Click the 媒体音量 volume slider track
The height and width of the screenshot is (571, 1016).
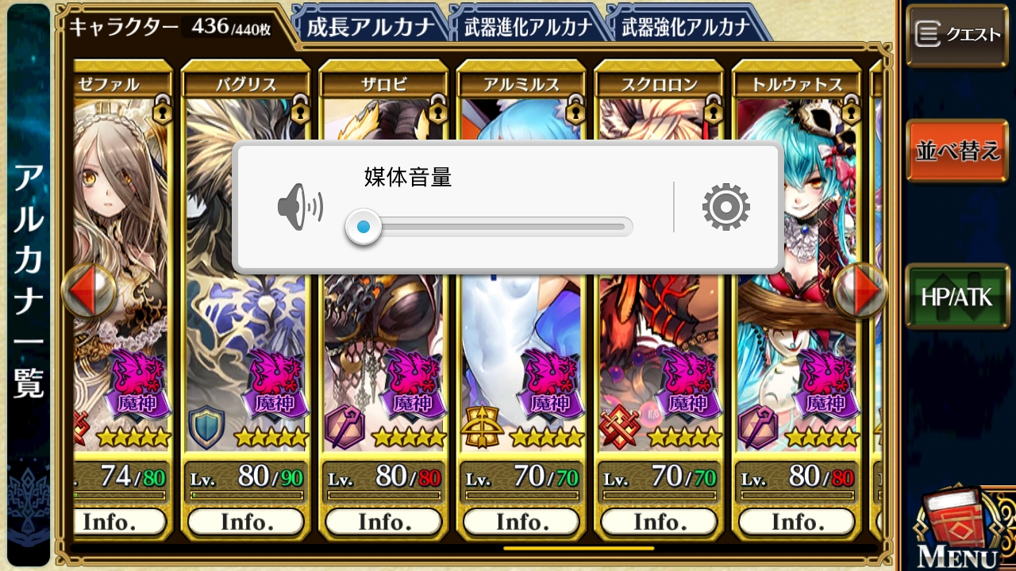click(489, 228)
